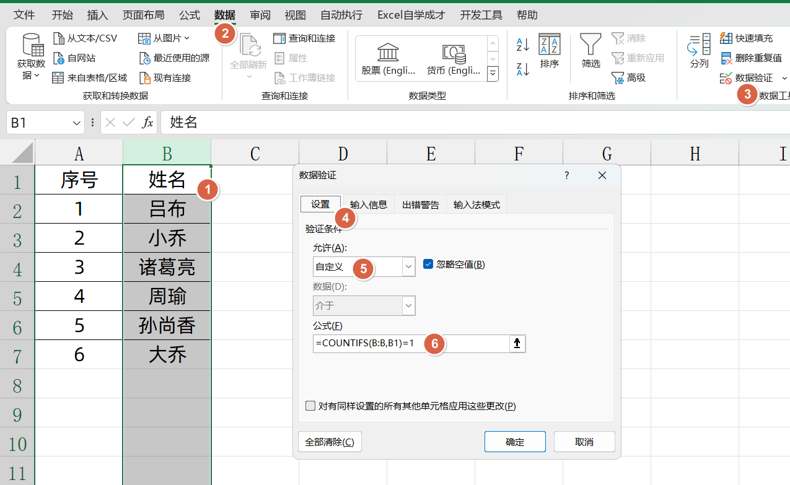The image size is (790, 485).
Task: Click the formula range collapse arrow button
Action: pyautogui.click(x=517, y=344)
